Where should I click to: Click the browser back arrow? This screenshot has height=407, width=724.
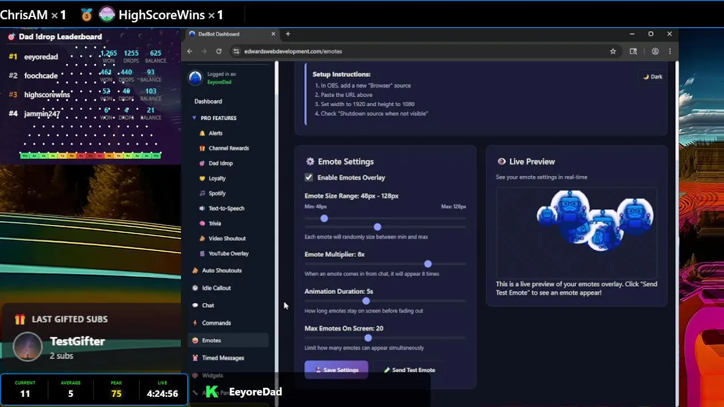189,51
